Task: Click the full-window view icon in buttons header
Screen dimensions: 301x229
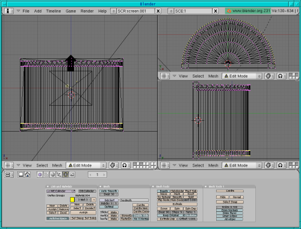Action: click(20, 174)
